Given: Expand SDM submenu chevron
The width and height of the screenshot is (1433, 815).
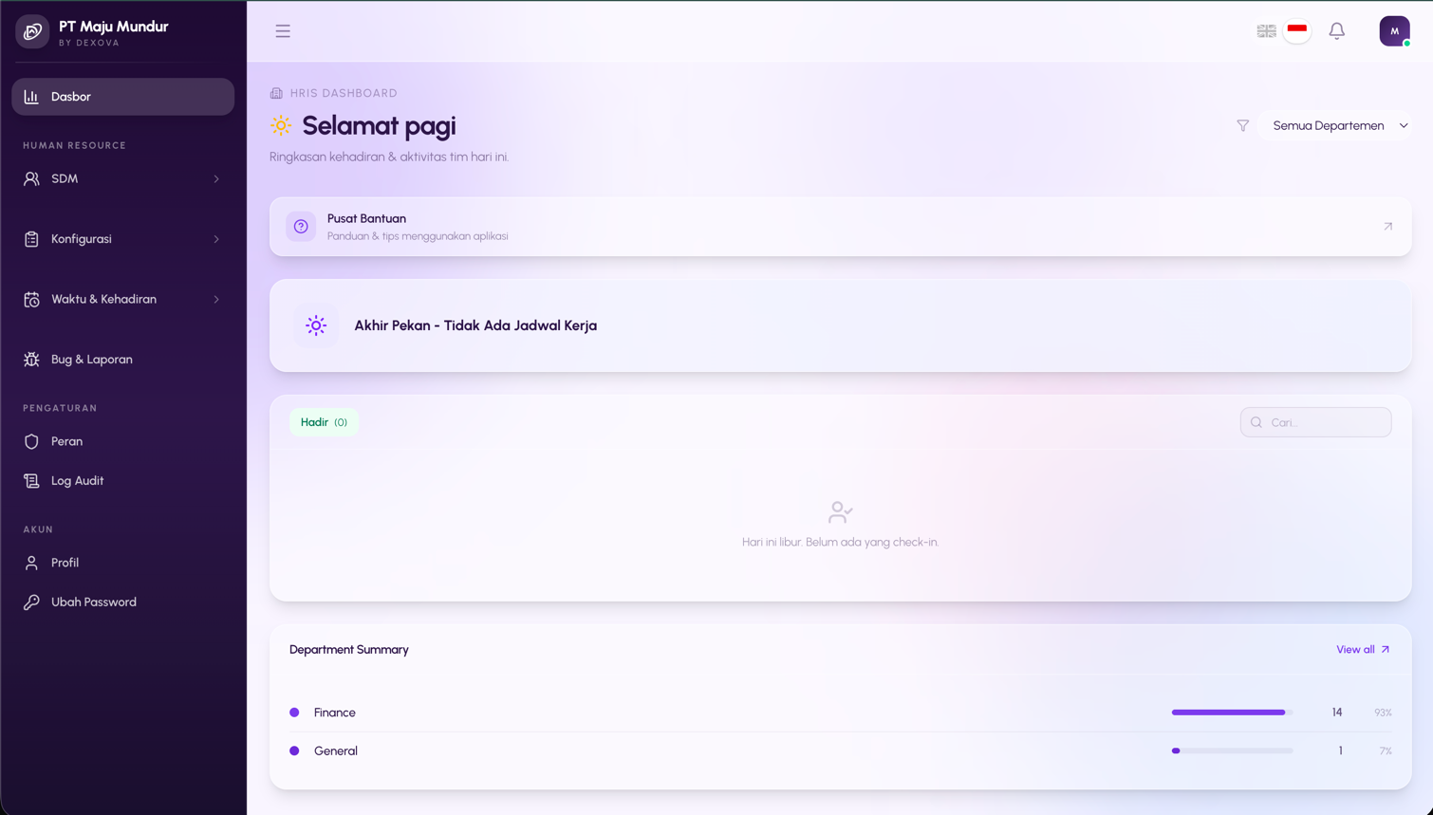Looking at the screenshot, I should [x=216, y=178].
